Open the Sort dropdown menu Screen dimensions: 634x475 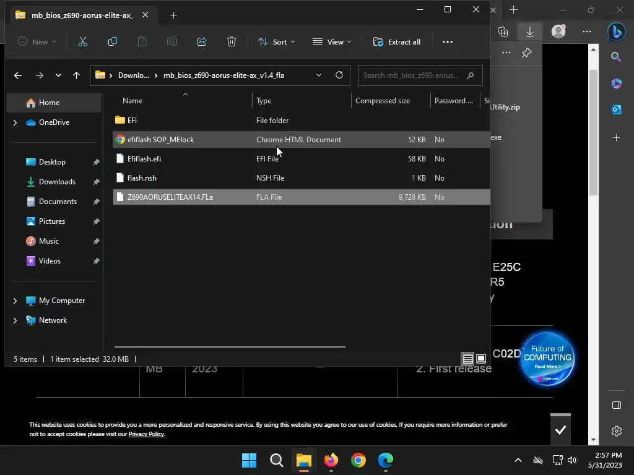click(277, 41)
